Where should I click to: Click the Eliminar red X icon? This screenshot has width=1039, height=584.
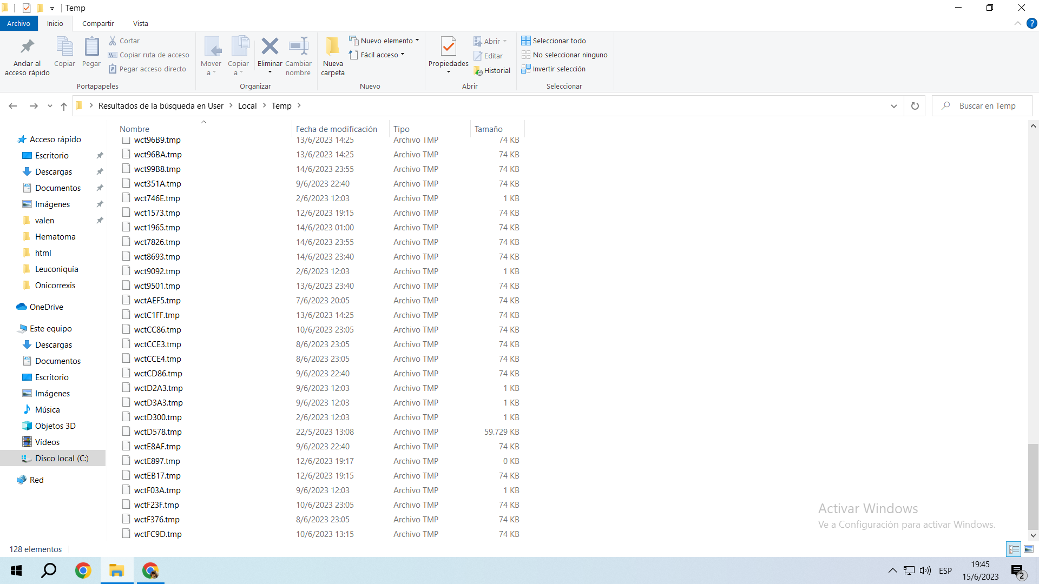coord(269,47)
